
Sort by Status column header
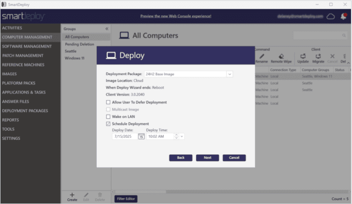point(339,70)
